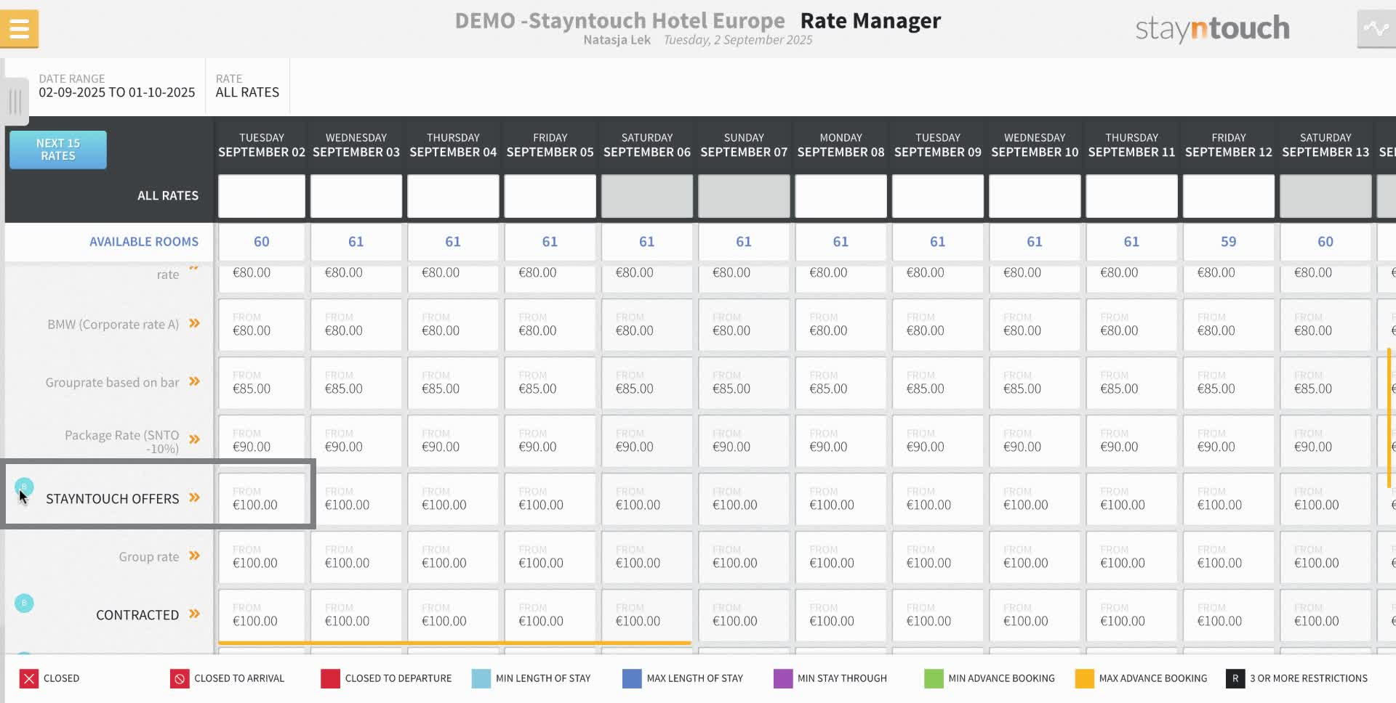Open BMW rate €80.00 cell September 03
This screenshot has width=1396, height=703.
[356, 325]
